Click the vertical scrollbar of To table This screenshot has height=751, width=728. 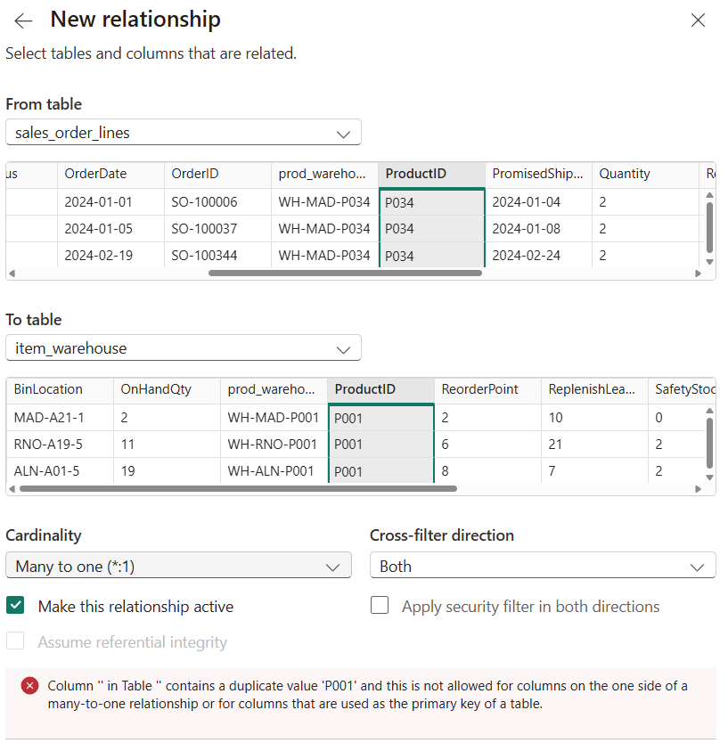tap(710, 443)
